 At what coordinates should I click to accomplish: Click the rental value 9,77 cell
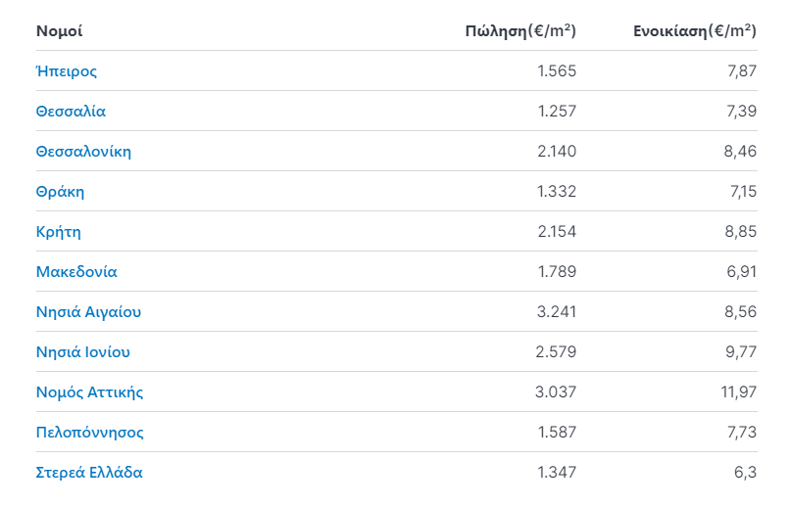pos(741,352)
